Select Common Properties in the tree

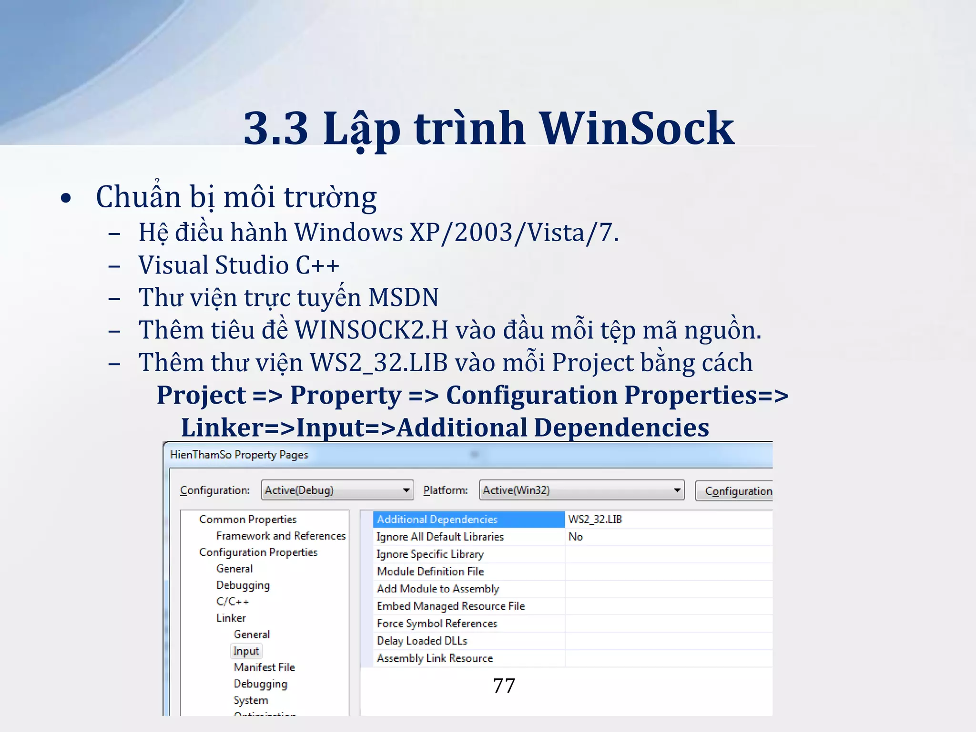click(248, 519)
